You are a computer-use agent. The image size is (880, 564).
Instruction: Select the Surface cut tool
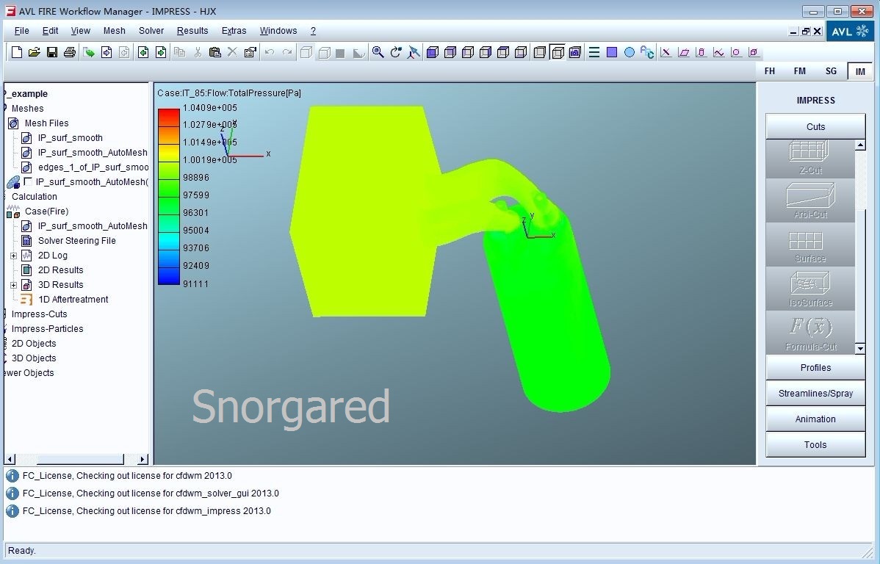tap(810, 245)
